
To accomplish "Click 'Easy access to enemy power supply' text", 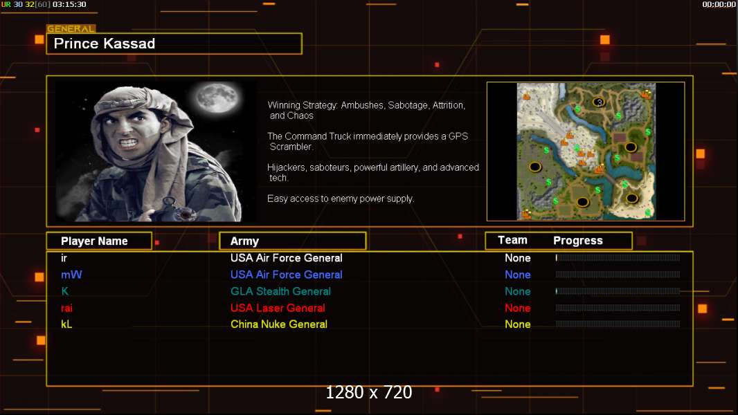I will pos(341,199).
